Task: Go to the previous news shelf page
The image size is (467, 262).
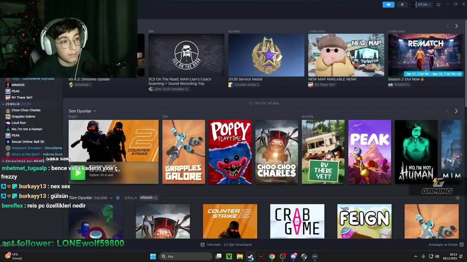Action: [448, 26]
